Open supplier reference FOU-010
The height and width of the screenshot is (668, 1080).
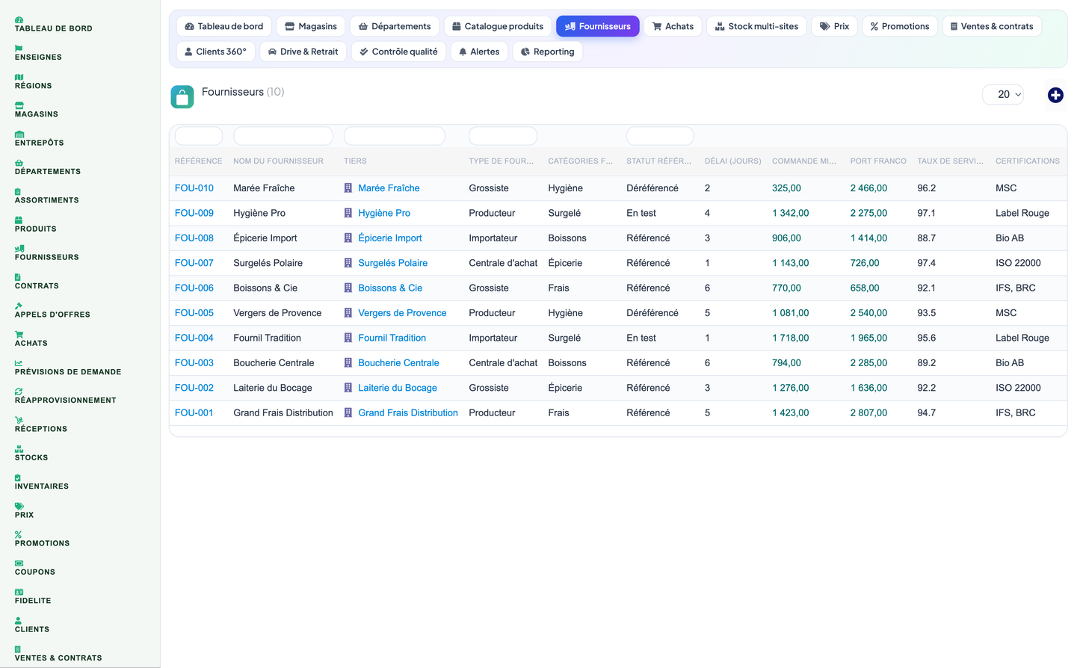(194, 188)
